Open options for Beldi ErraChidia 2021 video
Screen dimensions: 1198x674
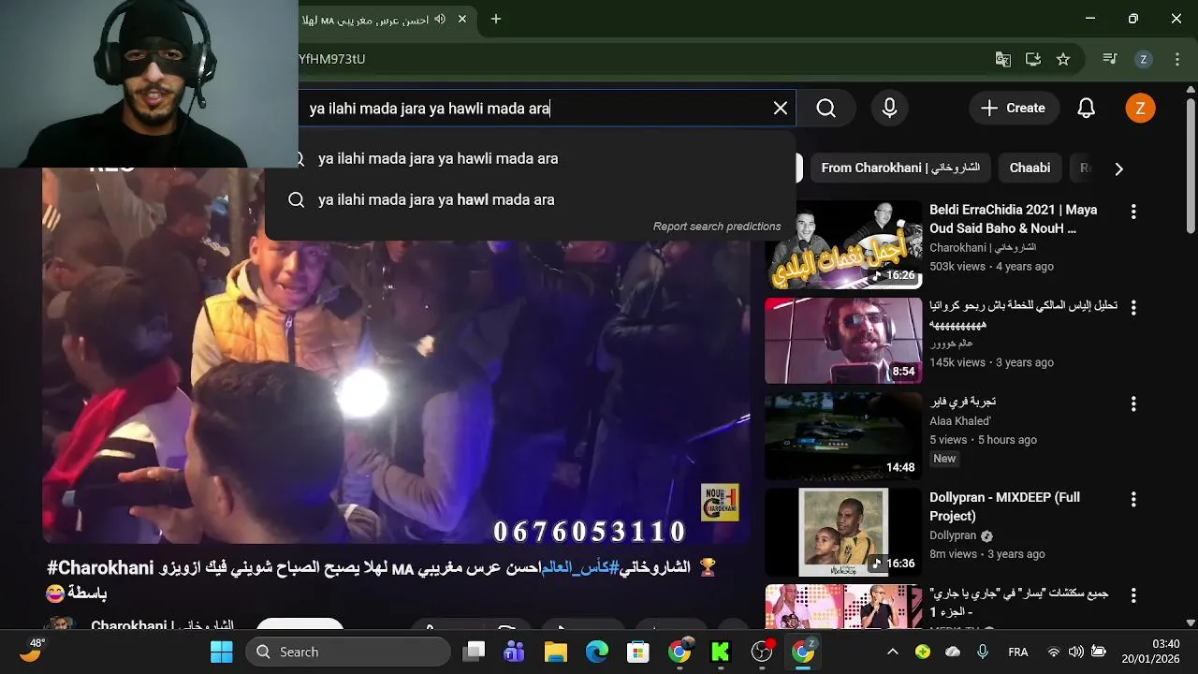1133,212
